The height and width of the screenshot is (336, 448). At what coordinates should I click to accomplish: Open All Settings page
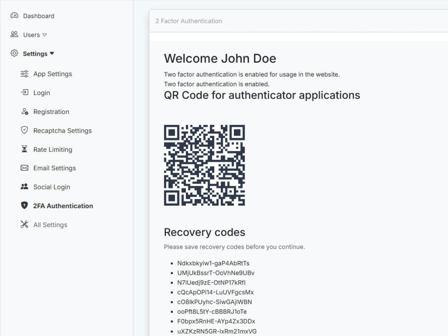click(50, 225)
